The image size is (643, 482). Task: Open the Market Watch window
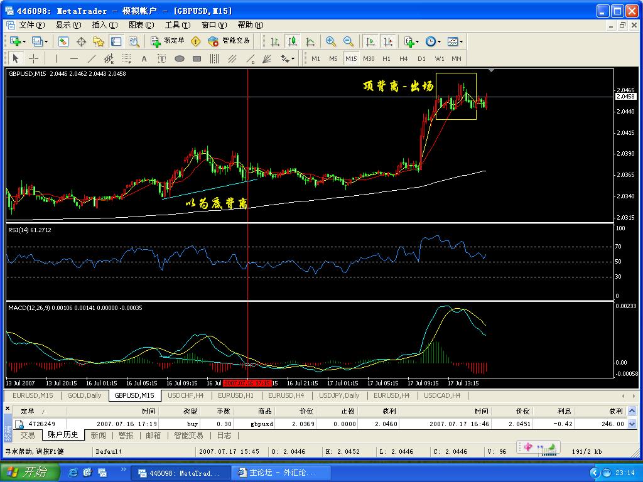[63, 41]
